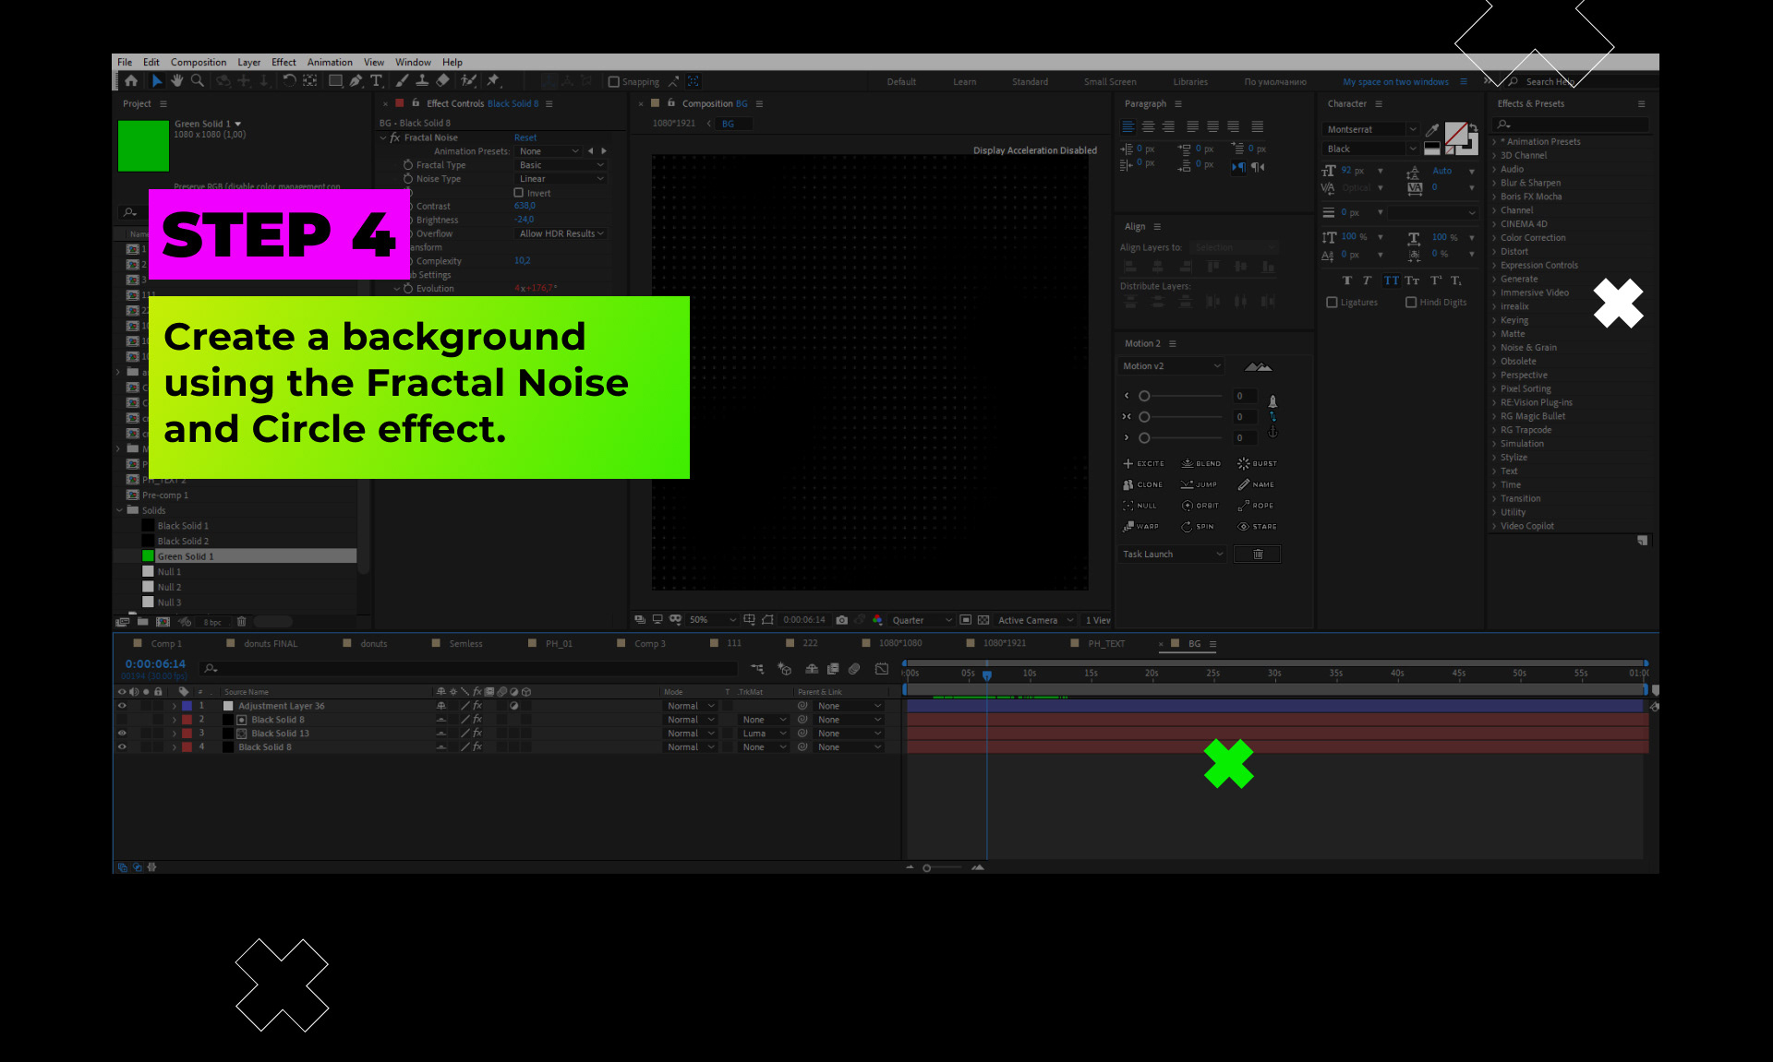This screenshot has height=1062, width=1773.
Task: Click the Motion 2 ORBIT button
Action: (x=1200, y=506)
